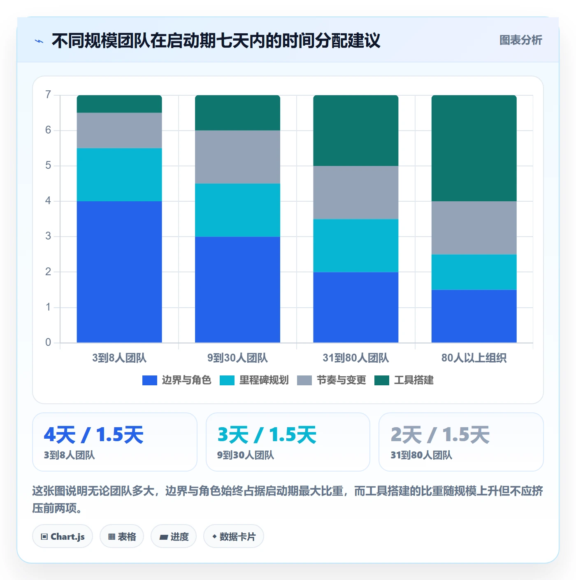Viewport: 576px width, 580px height.
Task: Click the green 工具搭建 segment of the 3到8人团队 bar
Action: 119,104
